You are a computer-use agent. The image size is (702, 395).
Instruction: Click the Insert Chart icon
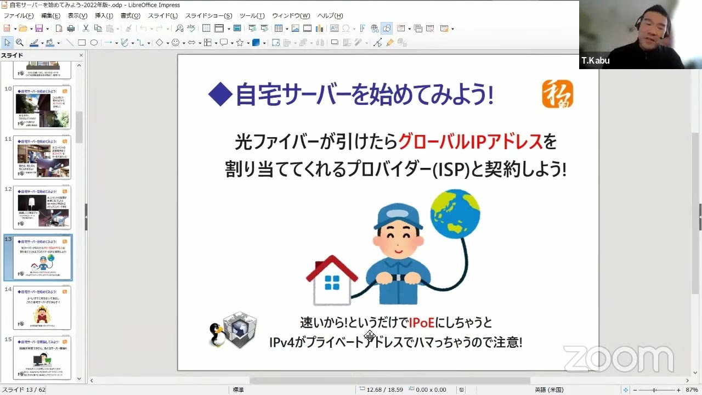321,29
